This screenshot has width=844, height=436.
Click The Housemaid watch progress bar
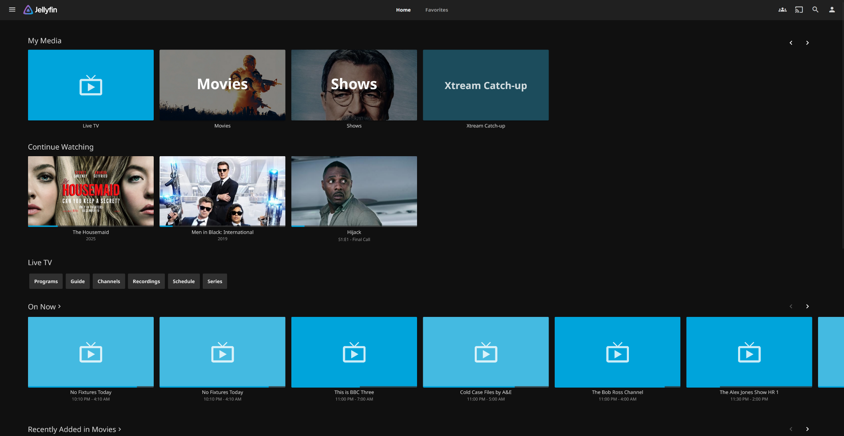91,226
